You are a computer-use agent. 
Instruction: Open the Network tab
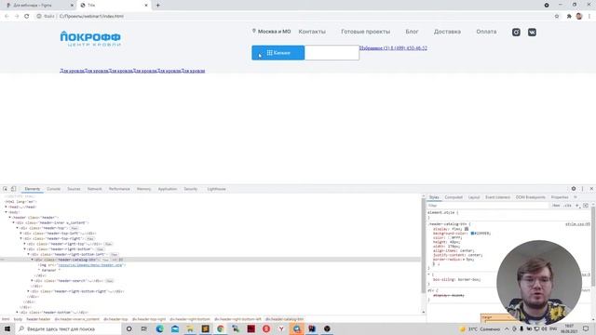click(94, 189)
